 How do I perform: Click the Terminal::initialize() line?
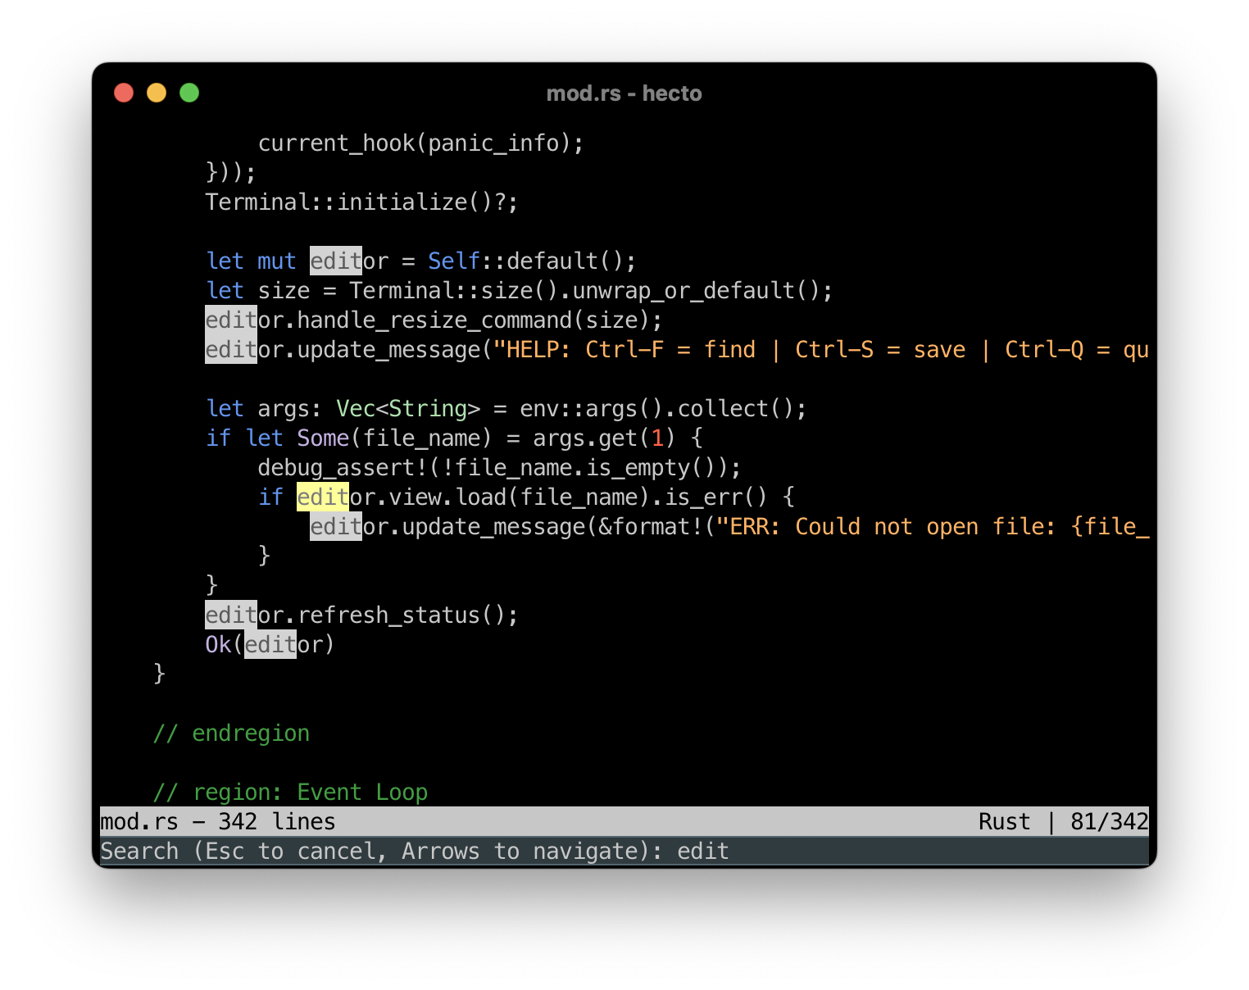pyautogui.click(x=361, y=202)
